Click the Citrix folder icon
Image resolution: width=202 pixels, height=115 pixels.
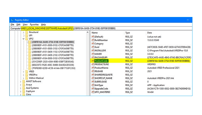click(24, 95)
